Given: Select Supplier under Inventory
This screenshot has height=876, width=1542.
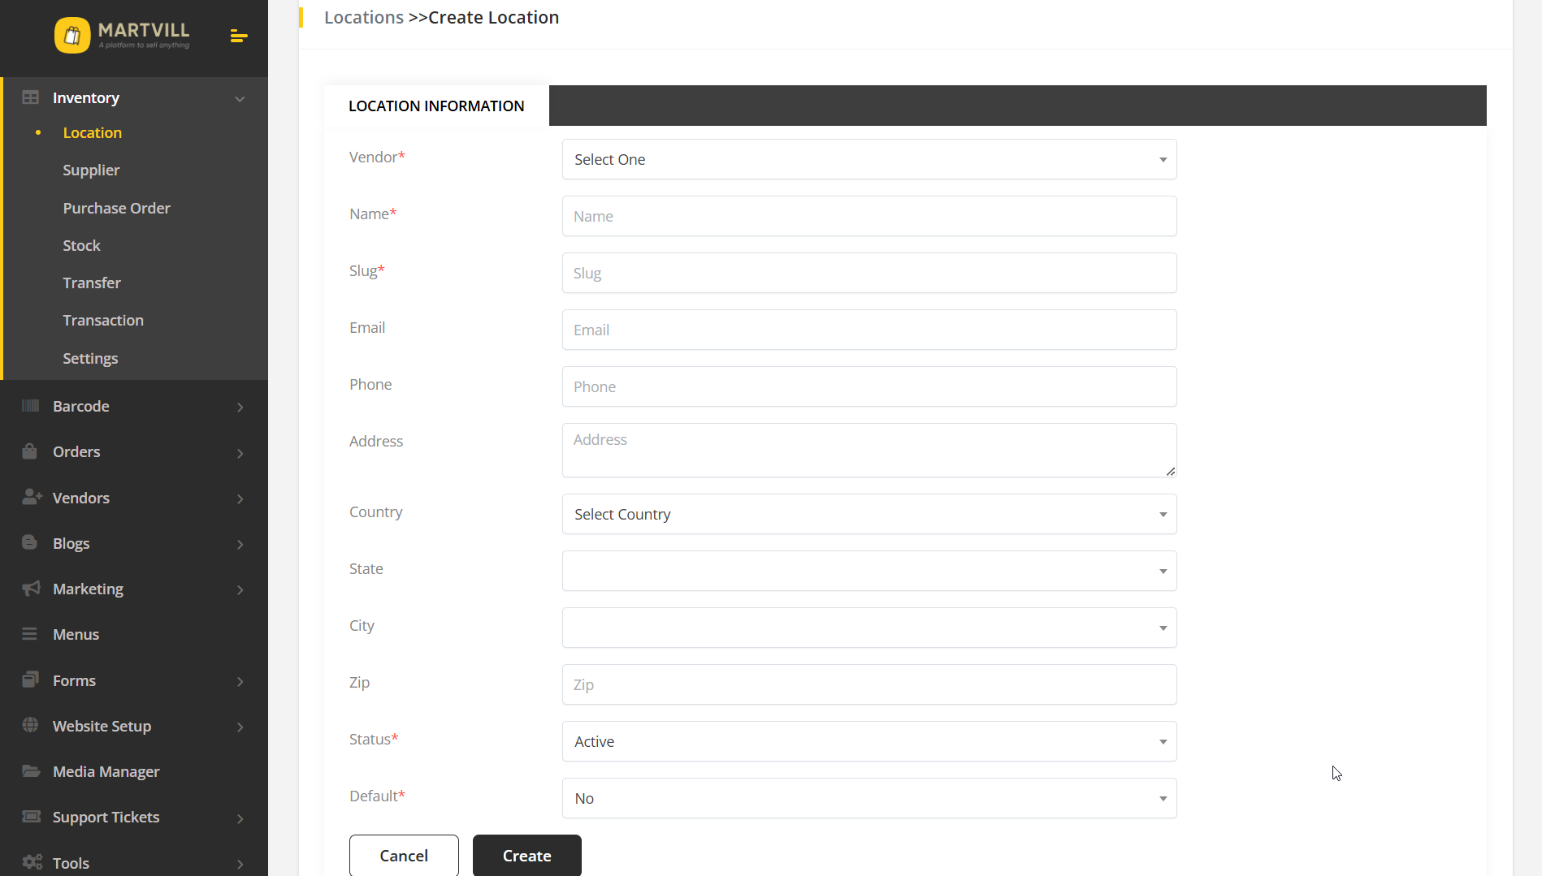Looking at the screenshot, I should (x=90, y=170).
